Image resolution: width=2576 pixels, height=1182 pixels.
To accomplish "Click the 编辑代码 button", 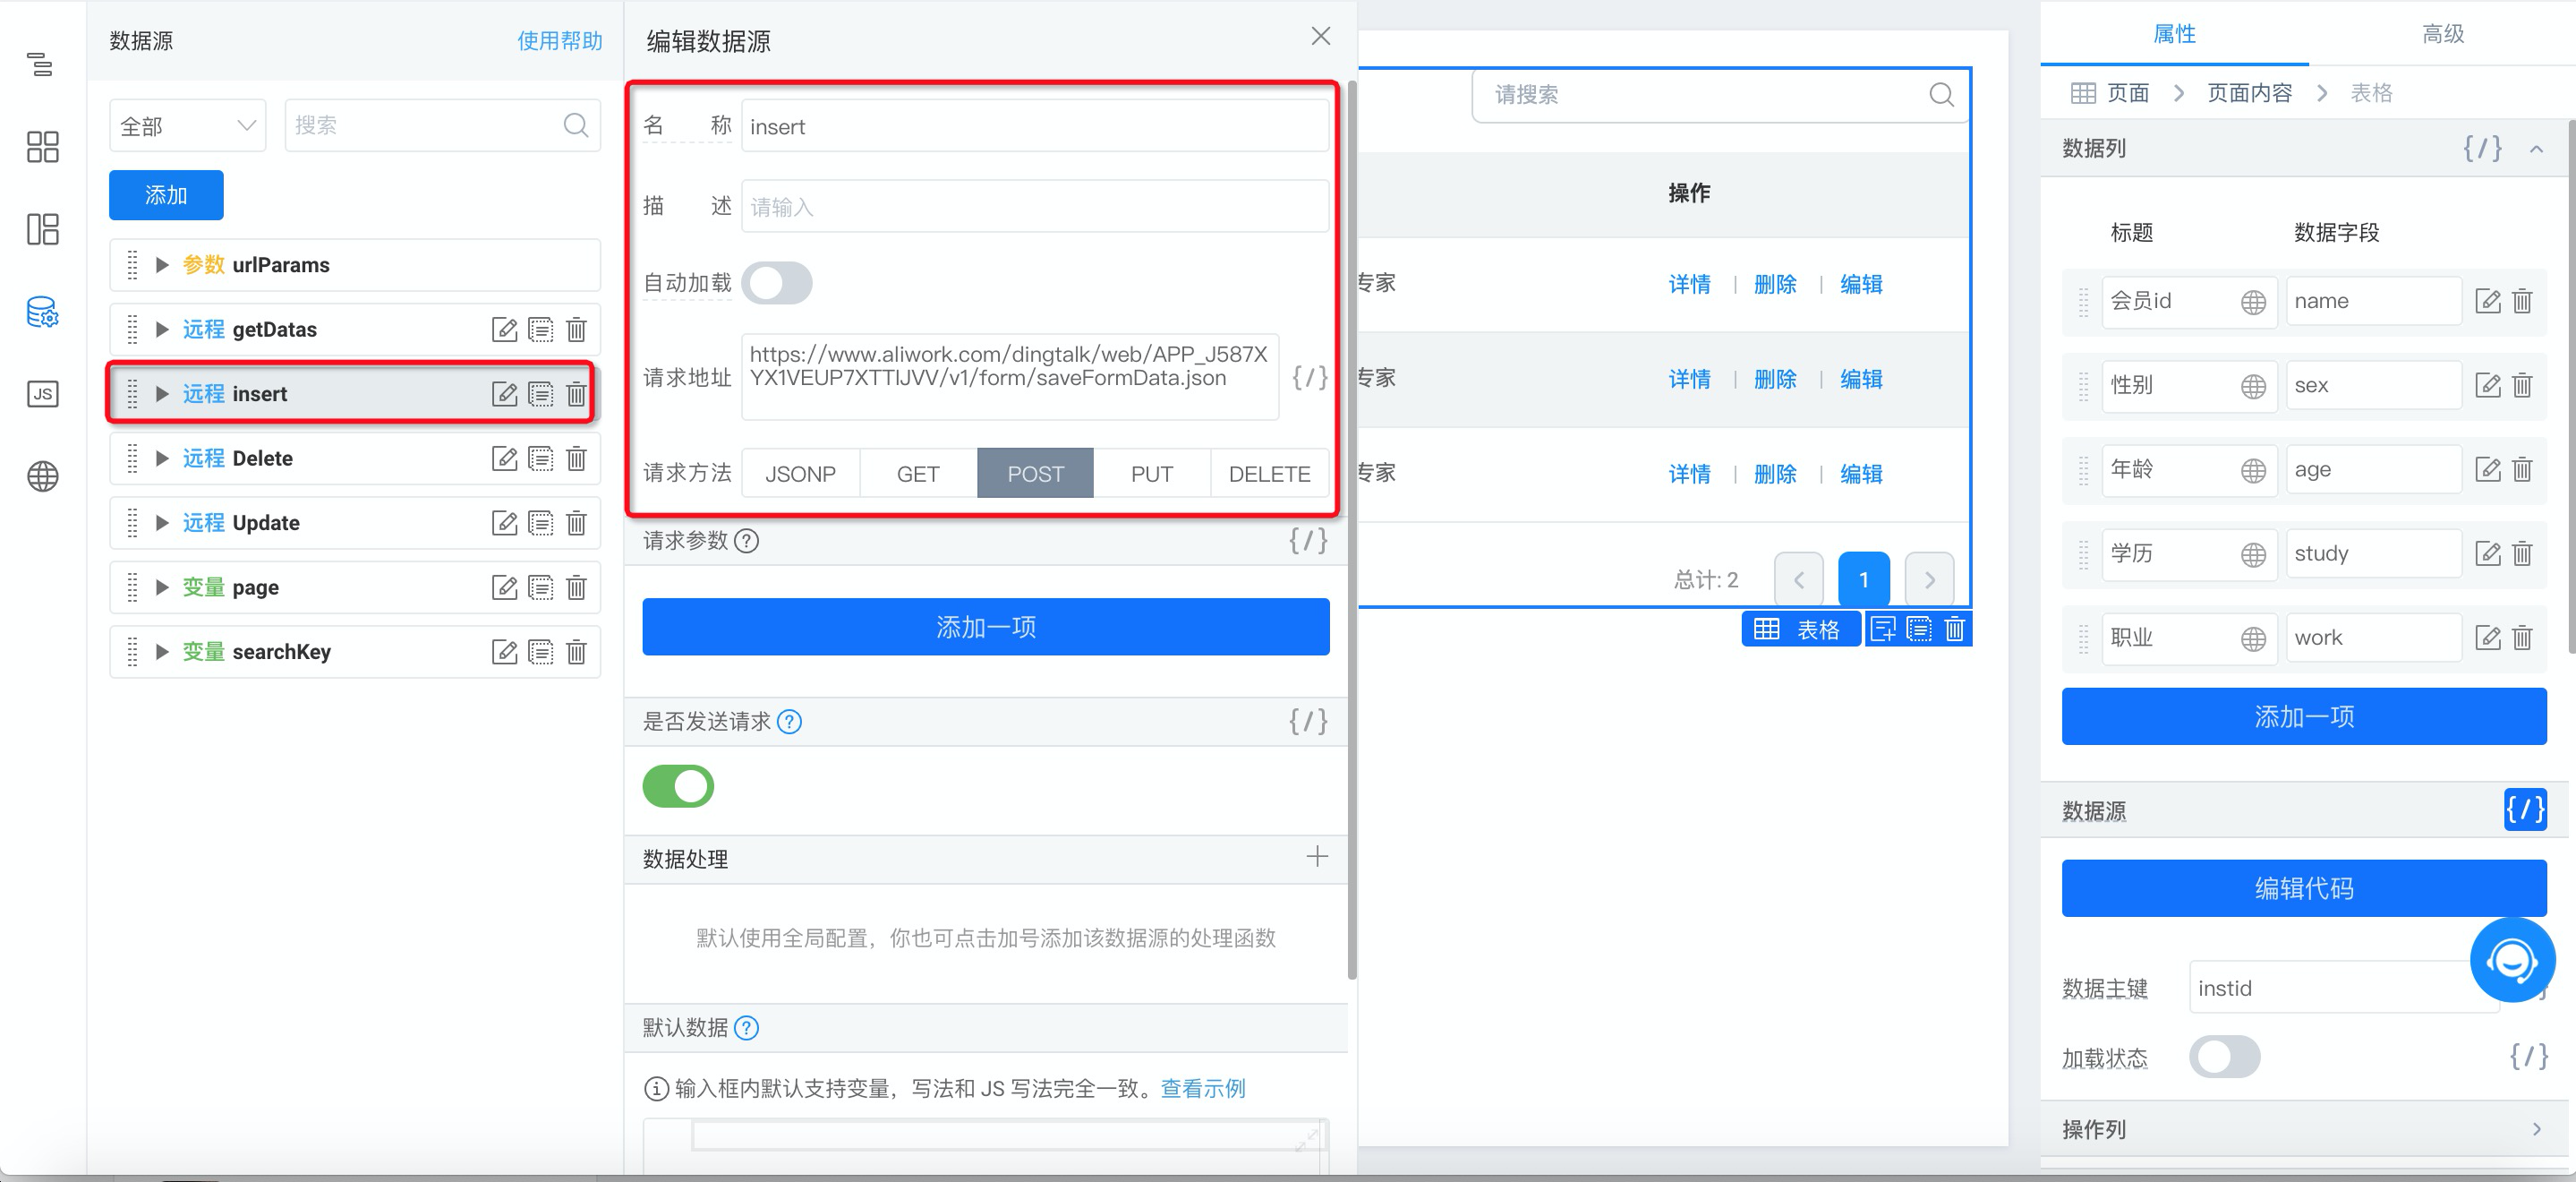I will (2304, 889).
